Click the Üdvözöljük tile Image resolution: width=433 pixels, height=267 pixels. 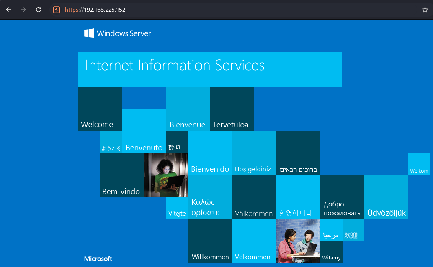coord(386,197)
